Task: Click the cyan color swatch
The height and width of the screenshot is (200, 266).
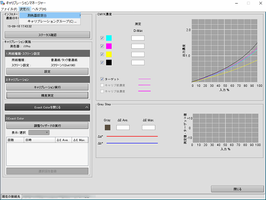Action: 109,38
